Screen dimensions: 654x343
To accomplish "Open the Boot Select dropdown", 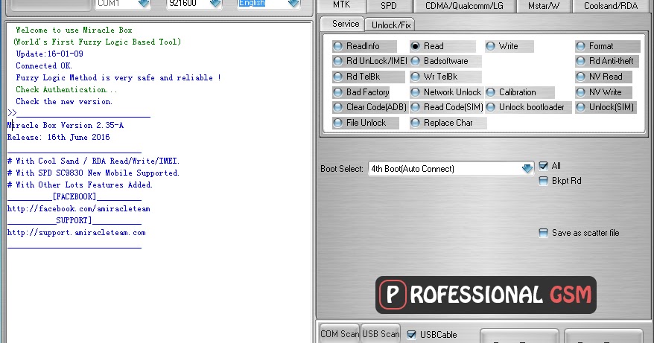I will point(451,169).
